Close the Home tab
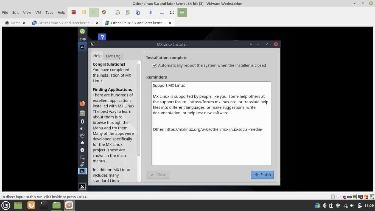Screen dimensions: 375x211 (x=24, y=23)
